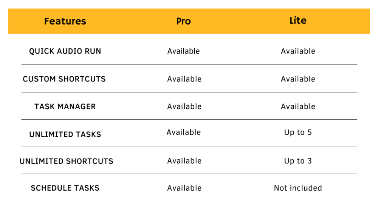Select the Custom Shortcuts feature label
The image size is (378, 202).
[x=64, y=79]
